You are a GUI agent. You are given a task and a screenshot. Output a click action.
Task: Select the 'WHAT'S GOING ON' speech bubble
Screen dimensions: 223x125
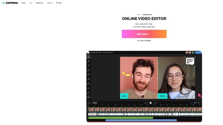190,61
